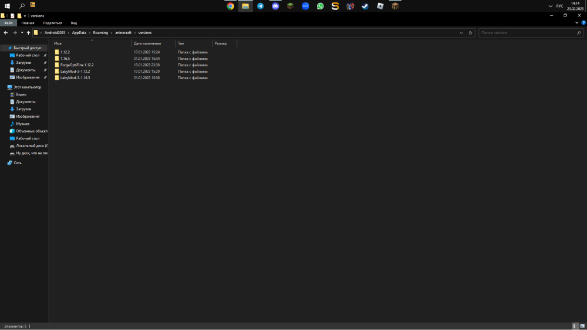Open the recent locations dropdown
Screen dimensions: 587x330
22,33
